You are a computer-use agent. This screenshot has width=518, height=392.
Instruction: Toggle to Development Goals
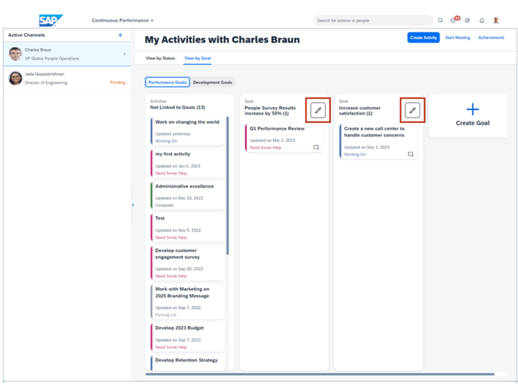(212, 82)
